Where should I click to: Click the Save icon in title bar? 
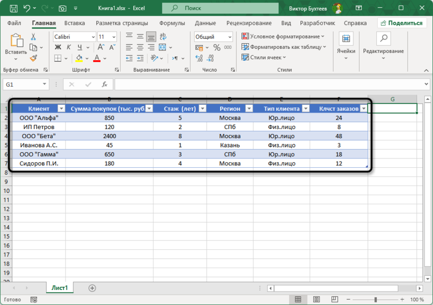tap(13, 8)
